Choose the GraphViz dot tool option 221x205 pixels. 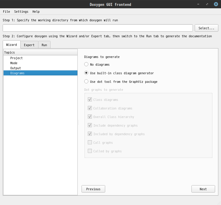coord(86,82)
